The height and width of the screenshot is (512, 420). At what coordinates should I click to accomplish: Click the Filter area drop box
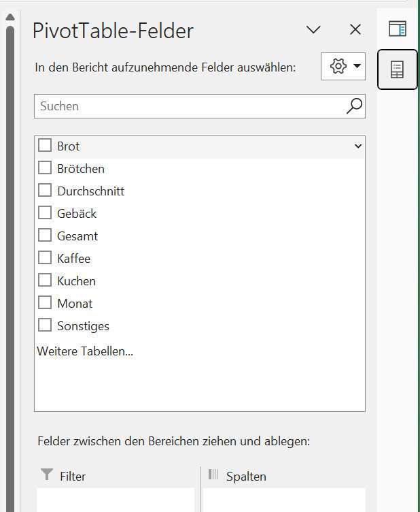(116, 500)
